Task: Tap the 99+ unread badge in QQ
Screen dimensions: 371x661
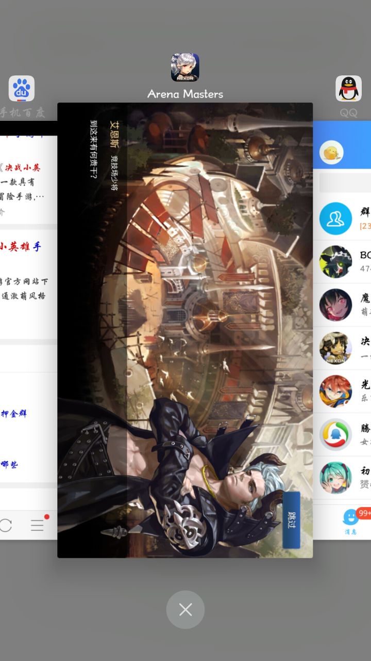Action: [x=364, y=513]
